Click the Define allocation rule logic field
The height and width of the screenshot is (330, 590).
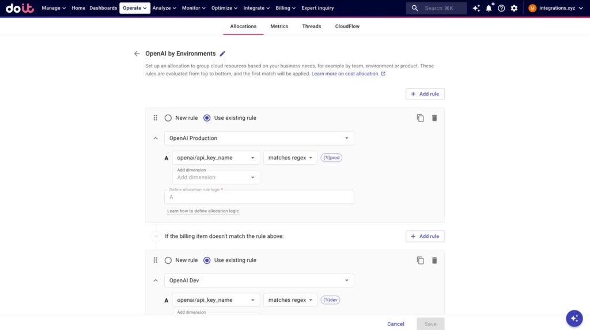click(x=259, y=197)
